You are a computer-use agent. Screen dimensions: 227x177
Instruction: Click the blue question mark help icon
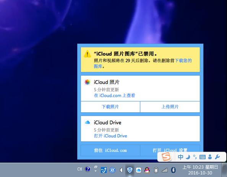[88, 169]
